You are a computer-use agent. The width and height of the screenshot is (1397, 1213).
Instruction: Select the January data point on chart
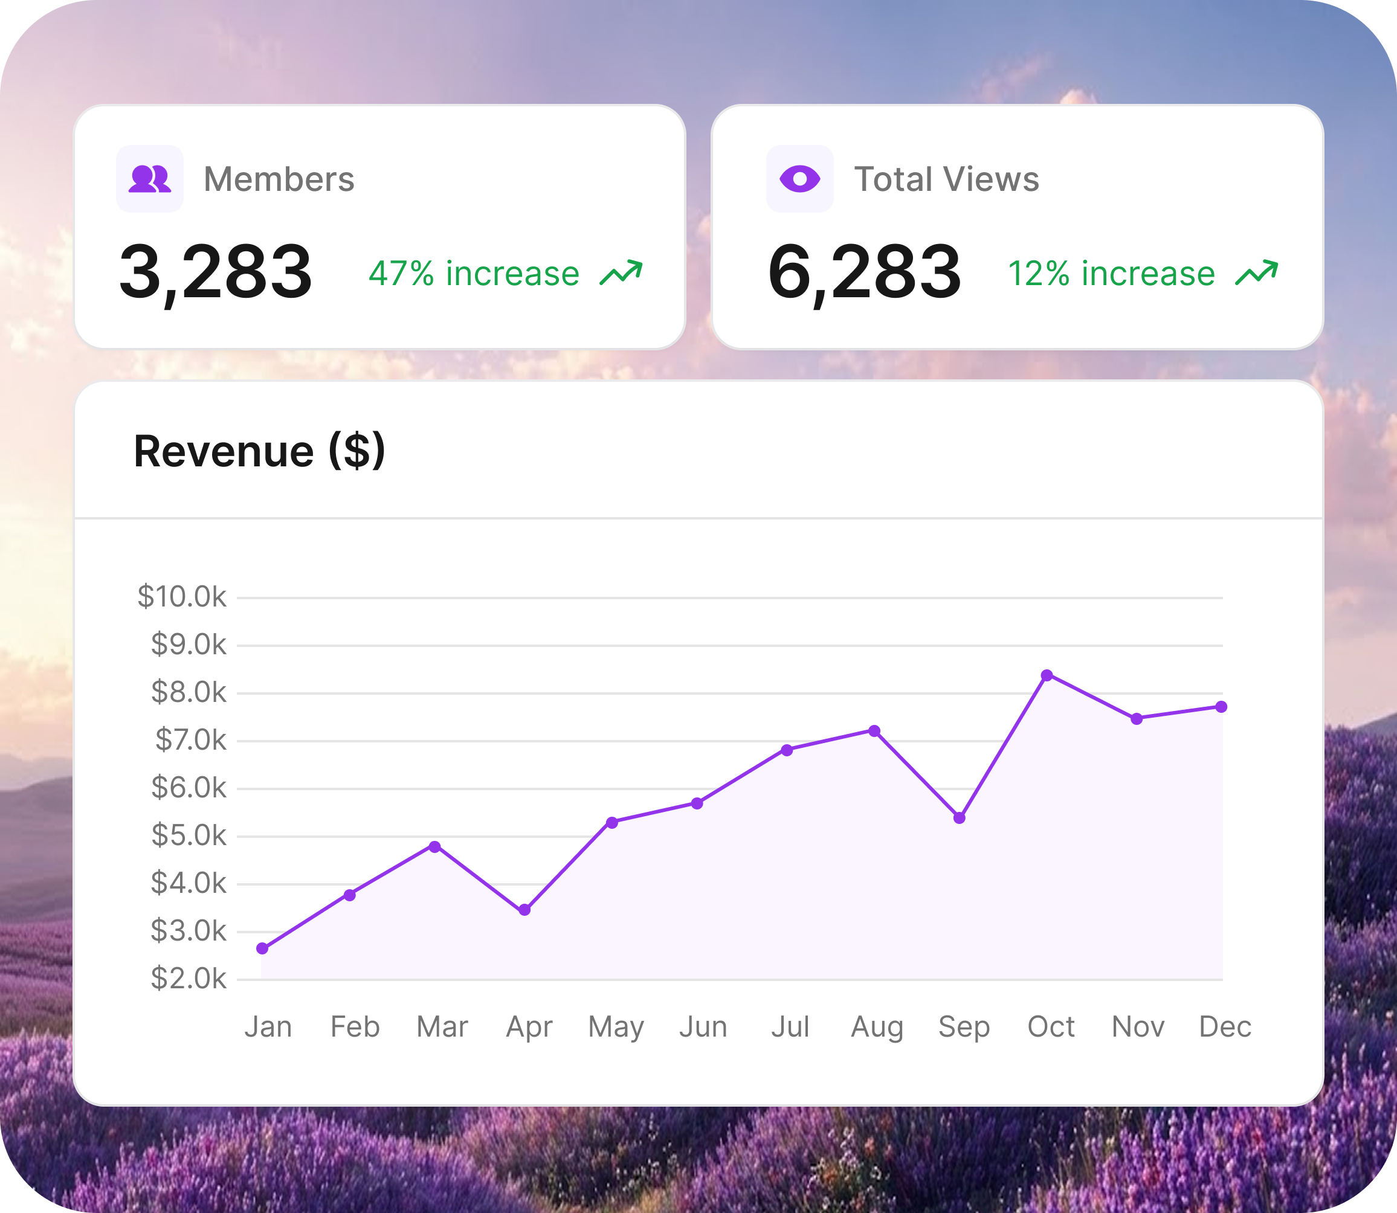point(263,948)
